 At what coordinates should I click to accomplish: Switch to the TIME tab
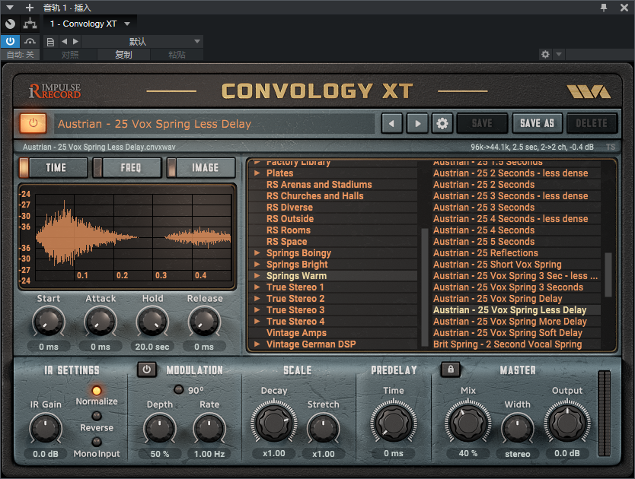point(53,167)
